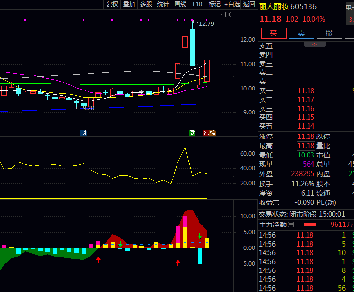Viewport: 354px width, 292px height.
Task: Select the 多股 multi-stock view
Action: [146, 4]
